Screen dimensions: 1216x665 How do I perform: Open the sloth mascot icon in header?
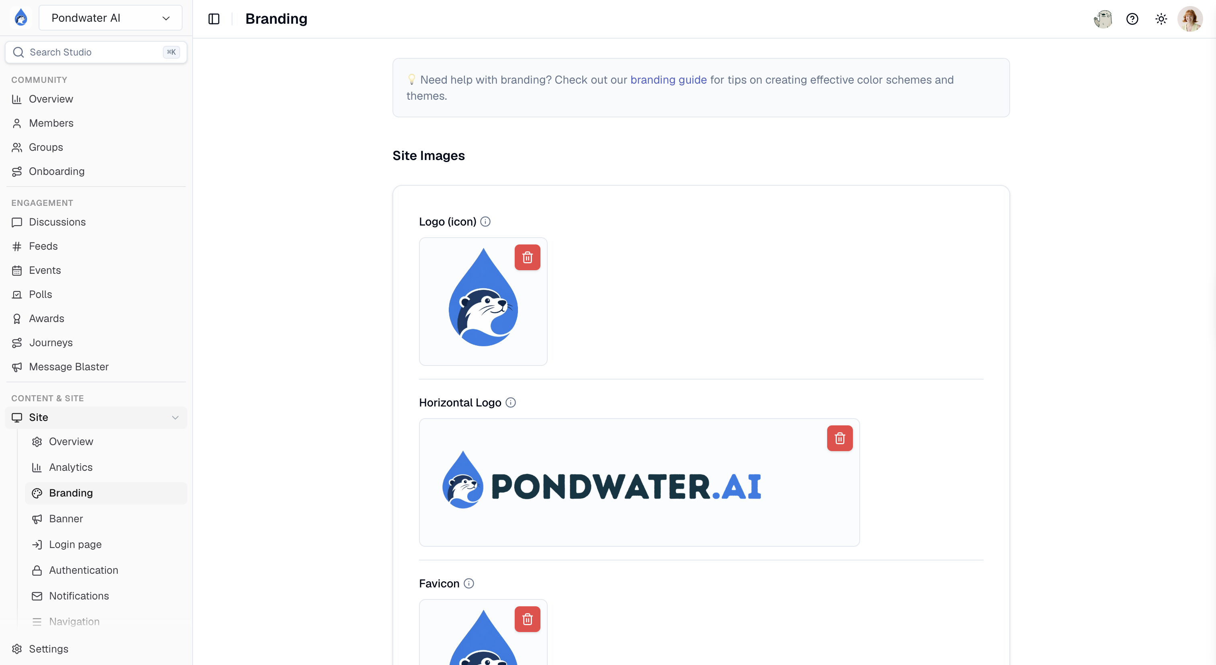[1103, 19]
